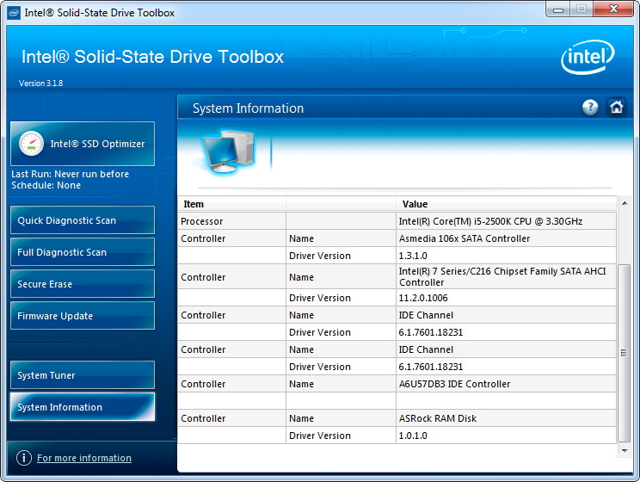Image resolution: width=640 pixels, height=482 pixels.
Task: Open System Tuner
Action: [x=83, y=375]
